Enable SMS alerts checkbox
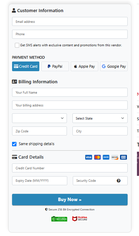The height and width of the screenshot is (236, 139). point(17,45)
